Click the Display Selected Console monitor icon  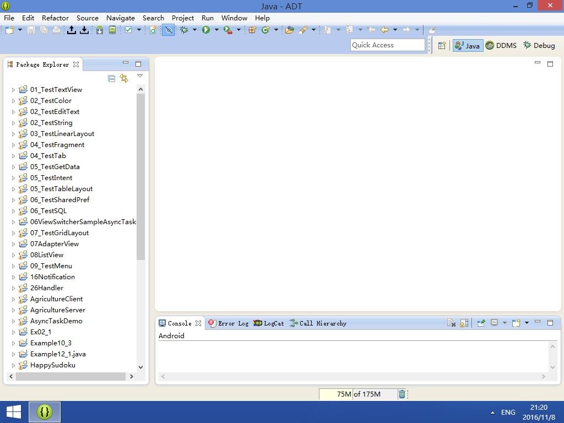pyautogui.click(x=494, y=323)
